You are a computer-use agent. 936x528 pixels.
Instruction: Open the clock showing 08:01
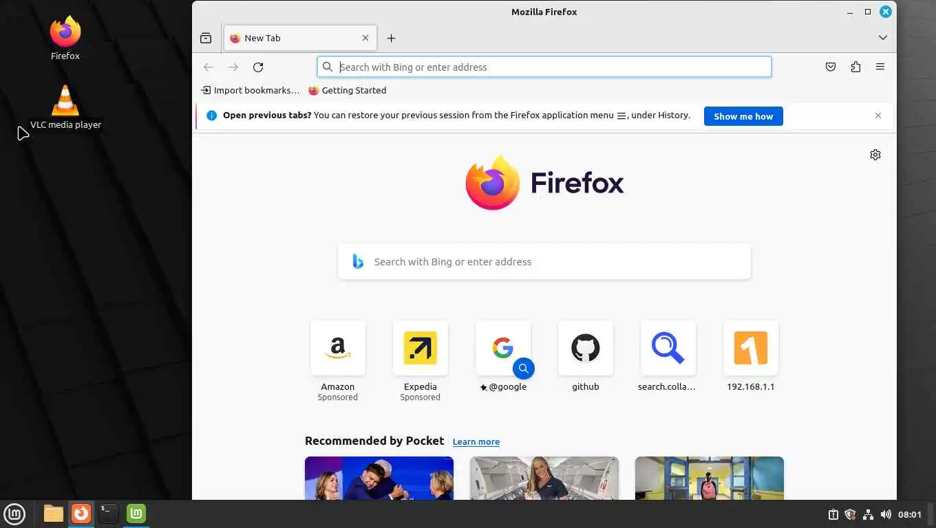(x=910, y=514)
